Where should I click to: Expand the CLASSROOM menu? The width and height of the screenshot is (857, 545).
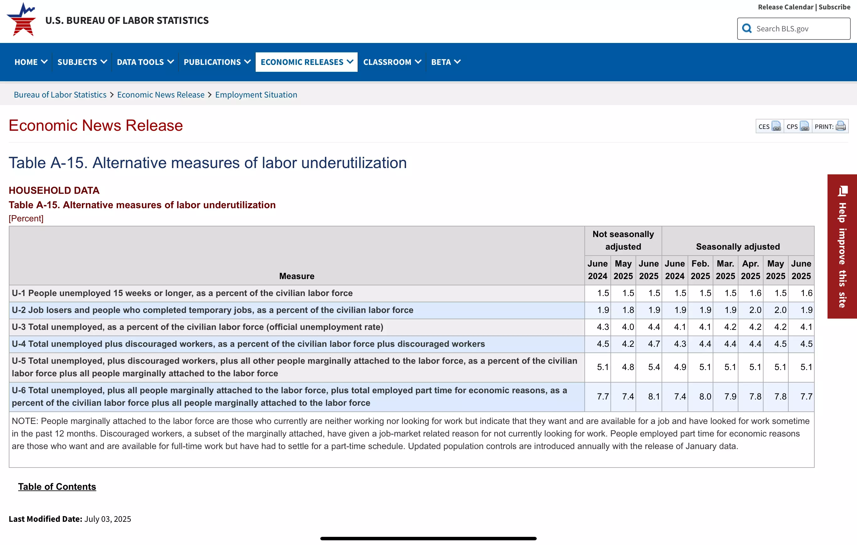392,62
